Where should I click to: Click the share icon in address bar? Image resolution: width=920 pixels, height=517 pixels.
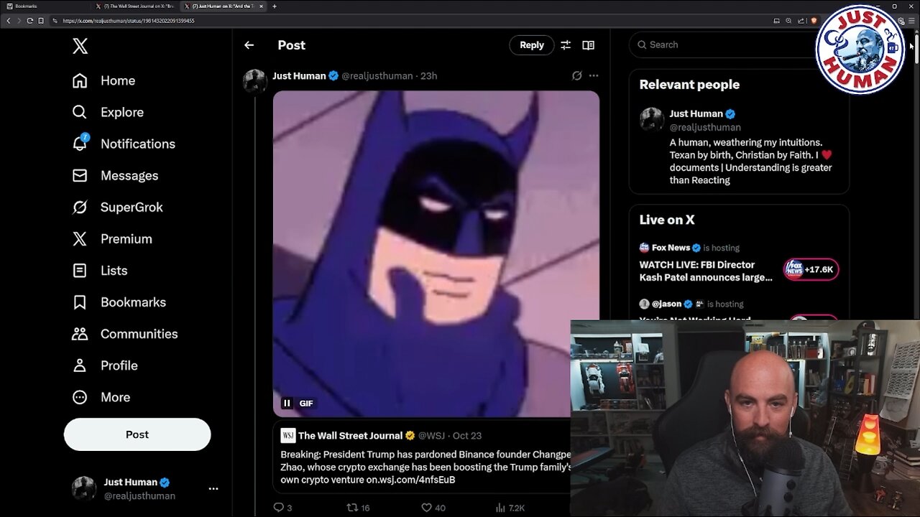801,21
